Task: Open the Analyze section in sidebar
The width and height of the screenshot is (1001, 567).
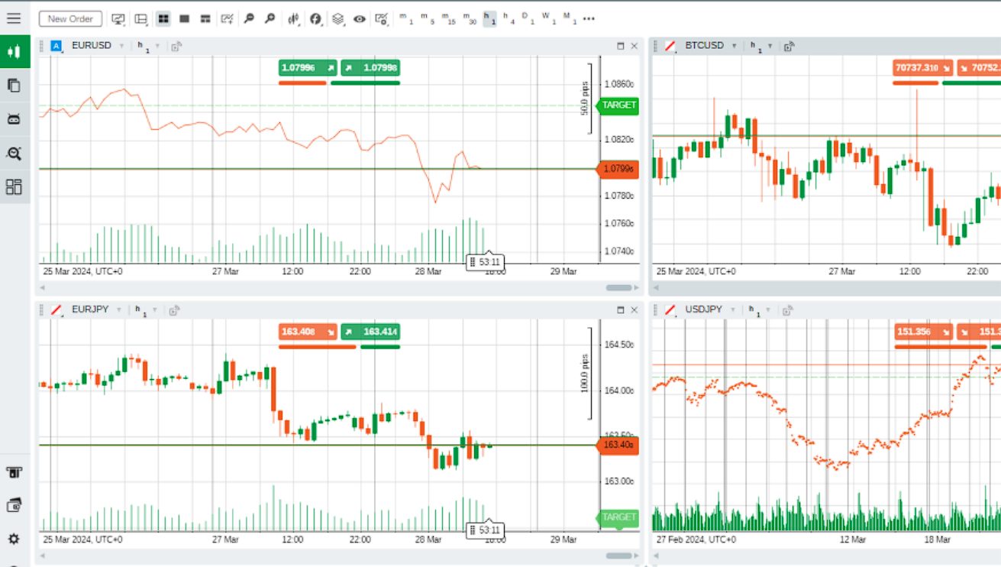Action: pyautogui.click(x=14, y=154)
